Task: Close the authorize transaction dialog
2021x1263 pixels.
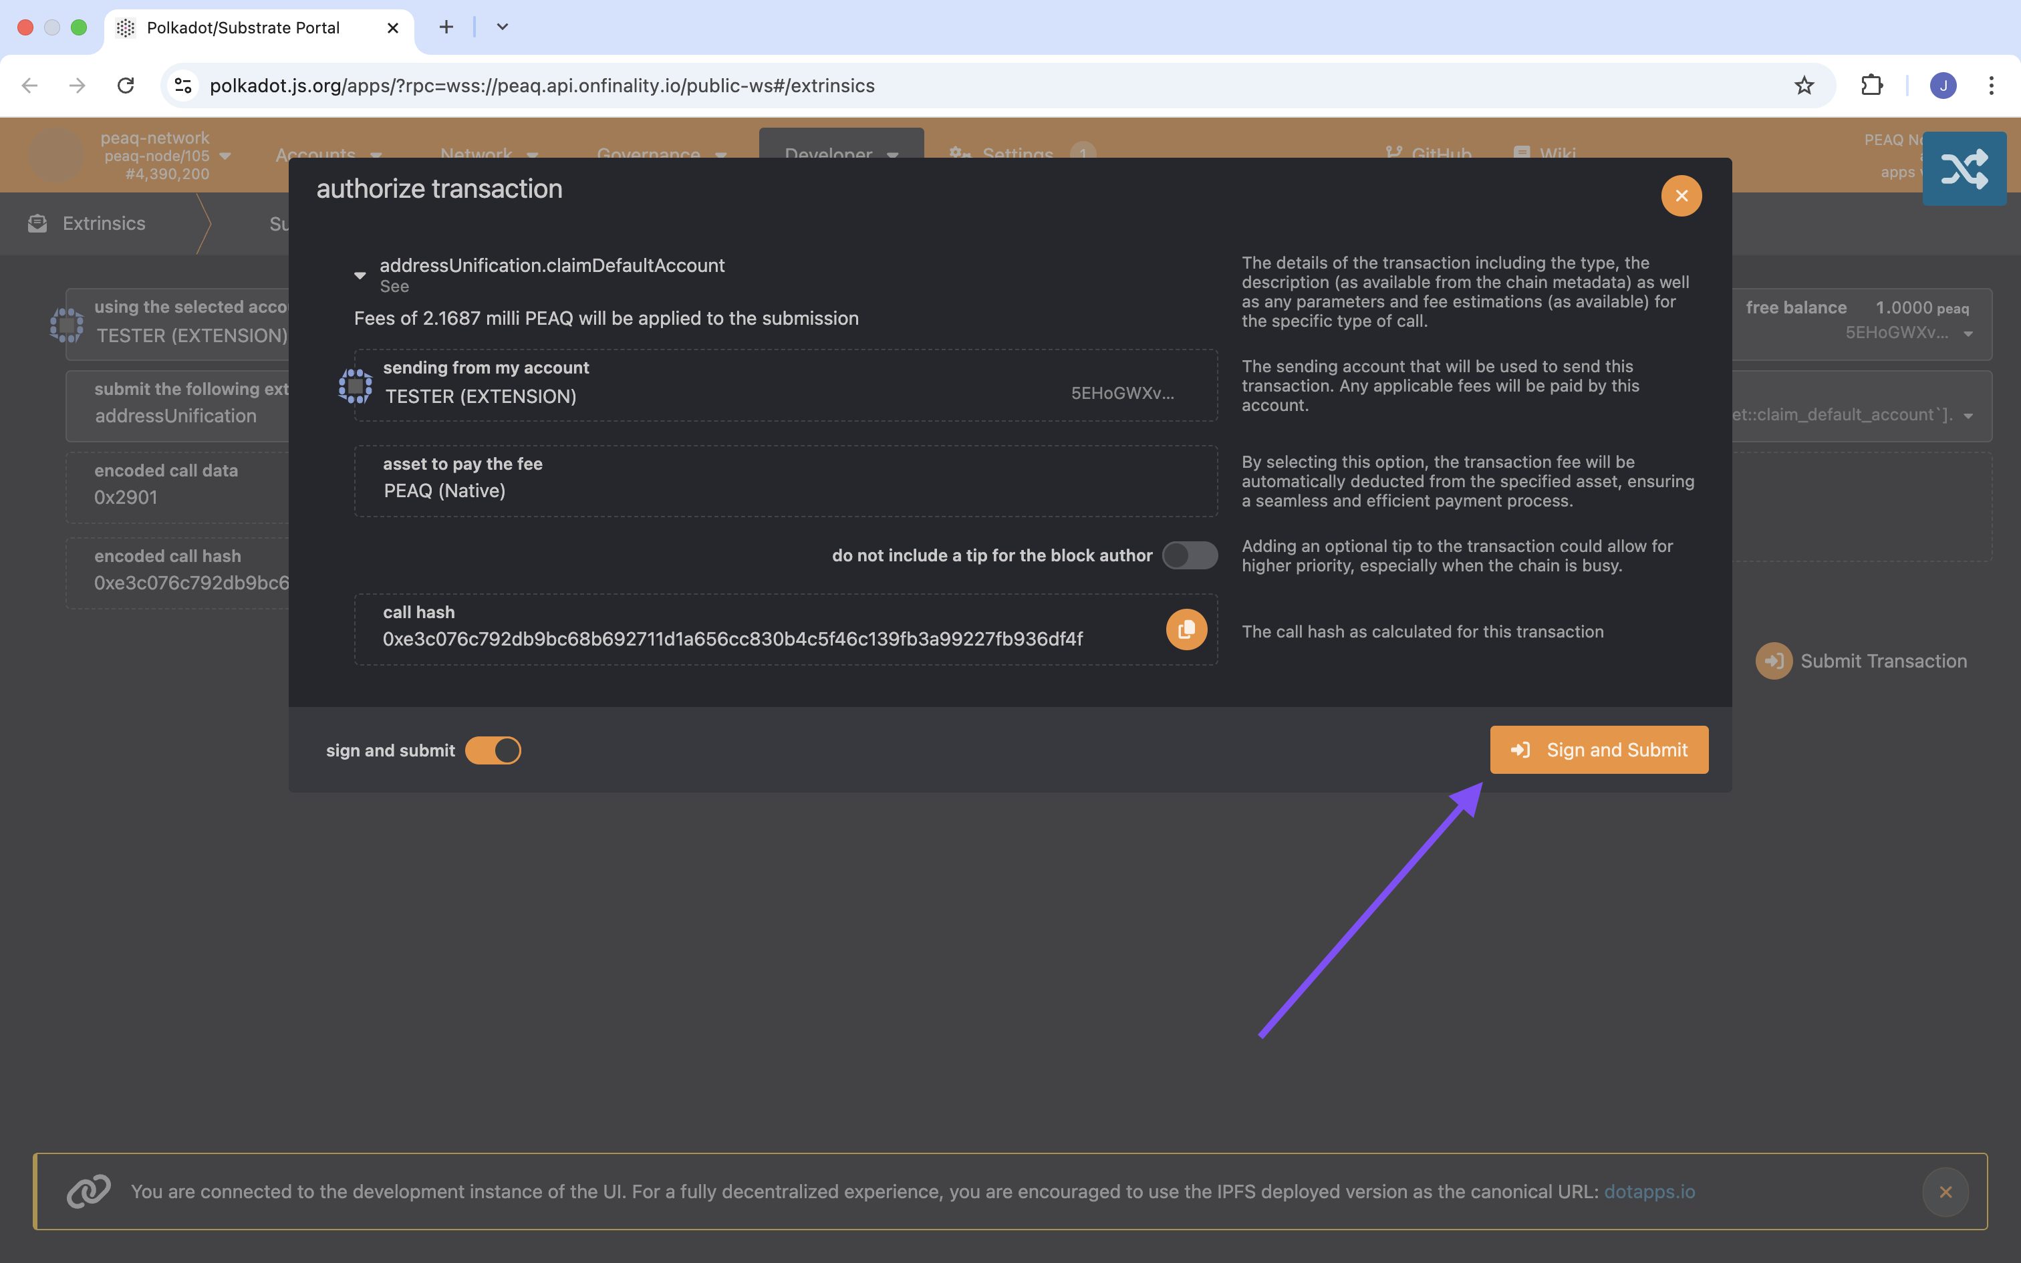Action: (1681, 195)
